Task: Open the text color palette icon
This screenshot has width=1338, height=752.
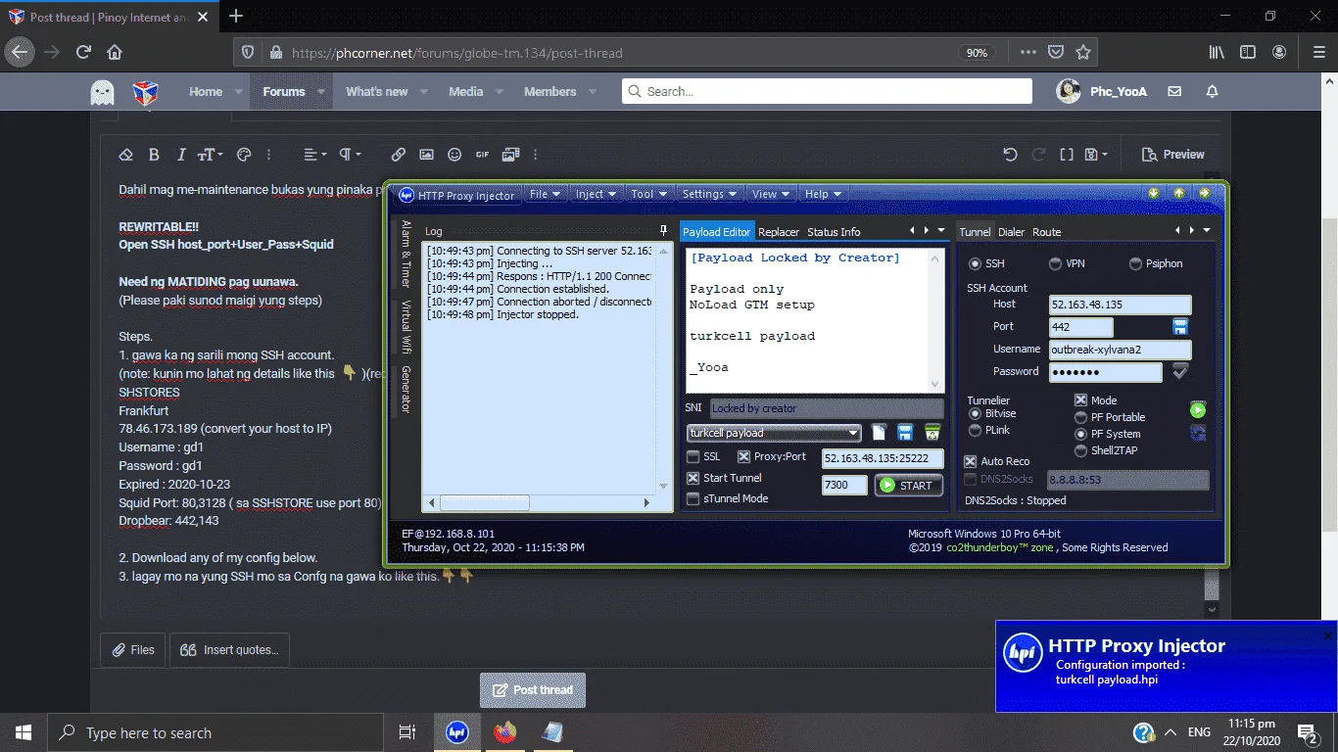Action: 245,155
